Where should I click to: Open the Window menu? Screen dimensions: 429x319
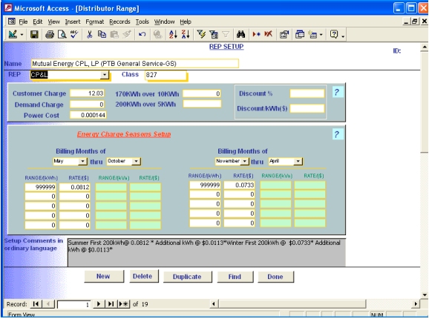tap(164, 22)
